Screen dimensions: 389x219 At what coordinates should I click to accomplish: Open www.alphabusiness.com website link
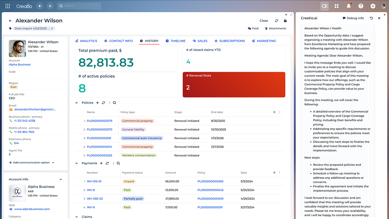[32, 209]
